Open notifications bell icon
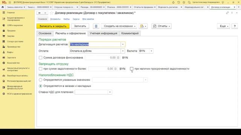The image size is (241, 135). pyautogui.click(x=173, y=2)
